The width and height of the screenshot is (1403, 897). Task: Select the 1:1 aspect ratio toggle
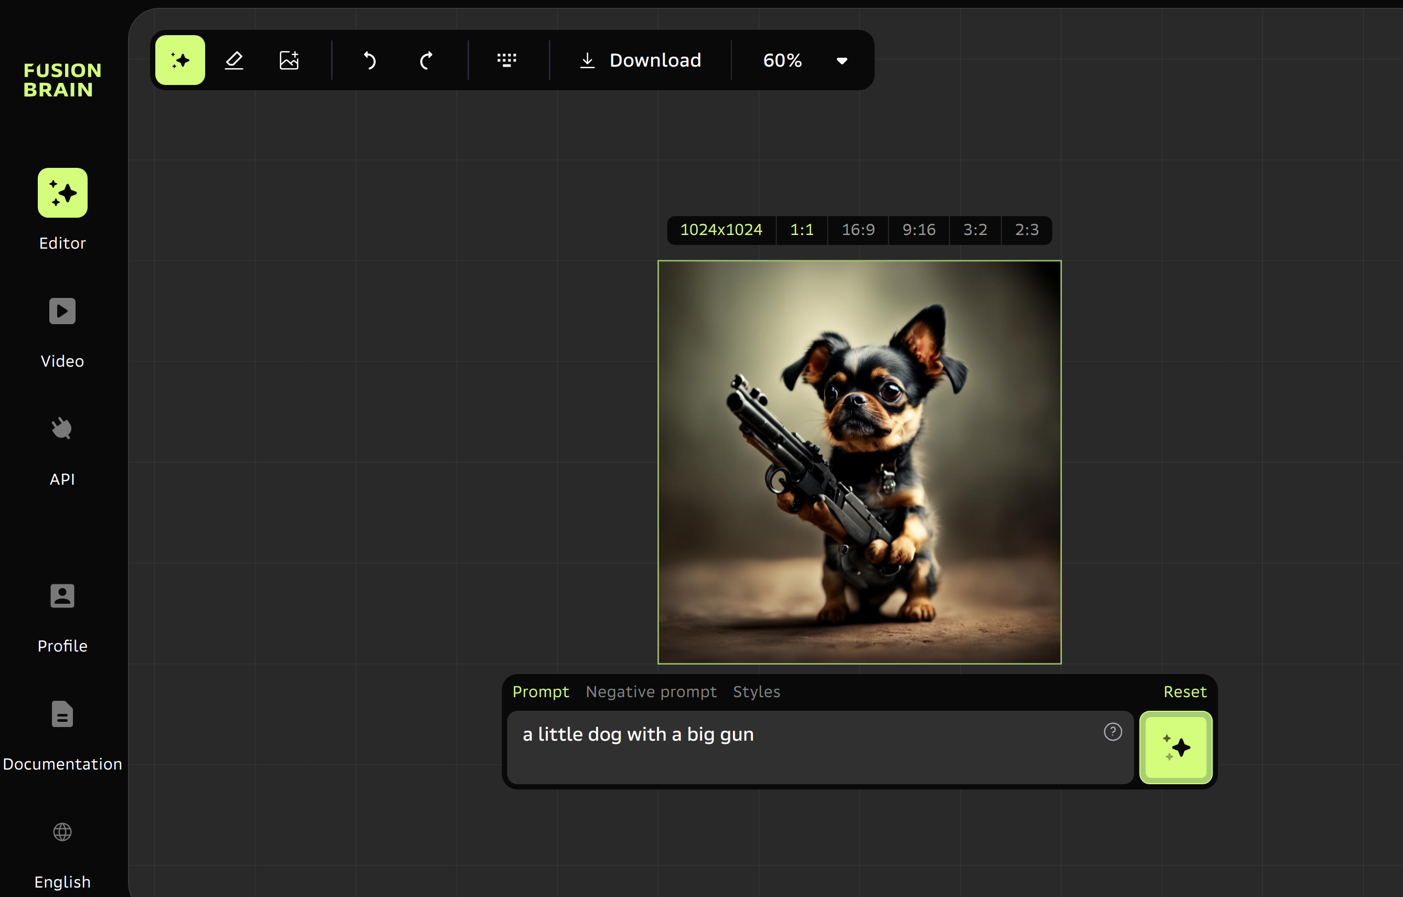[802, 230]
